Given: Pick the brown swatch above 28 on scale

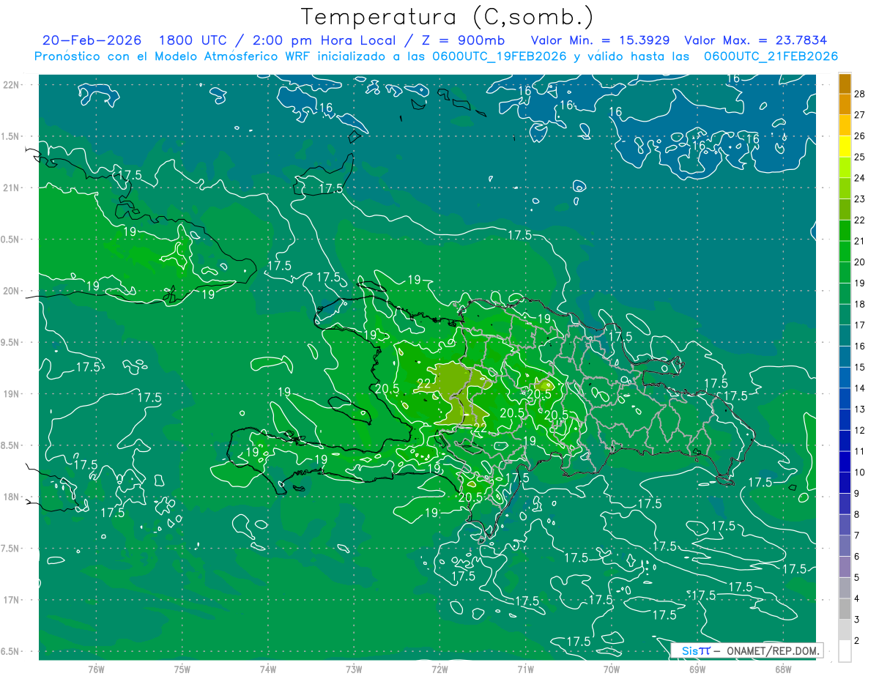Looking at the screenshot, I should tap(845, 84).
